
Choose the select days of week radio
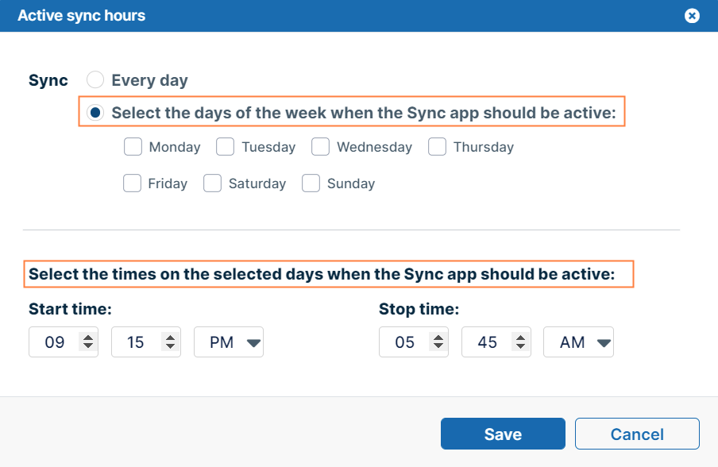95,113
